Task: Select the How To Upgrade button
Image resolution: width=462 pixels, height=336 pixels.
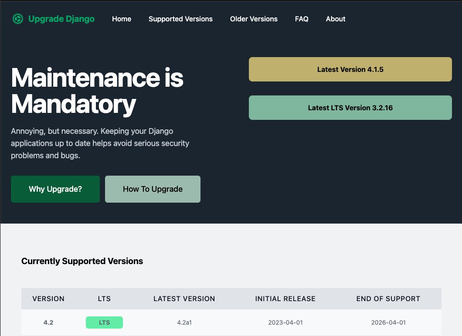Action: tap(153, 189)
